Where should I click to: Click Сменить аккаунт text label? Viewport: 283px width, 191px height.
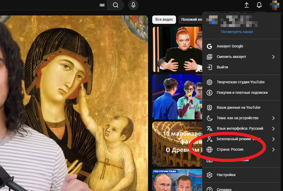coord(231,57)
